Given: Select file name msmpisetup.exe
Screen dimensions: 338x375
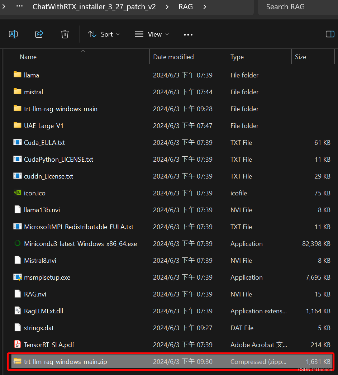Looking at the screenshot, I should (x=47, y=277).
